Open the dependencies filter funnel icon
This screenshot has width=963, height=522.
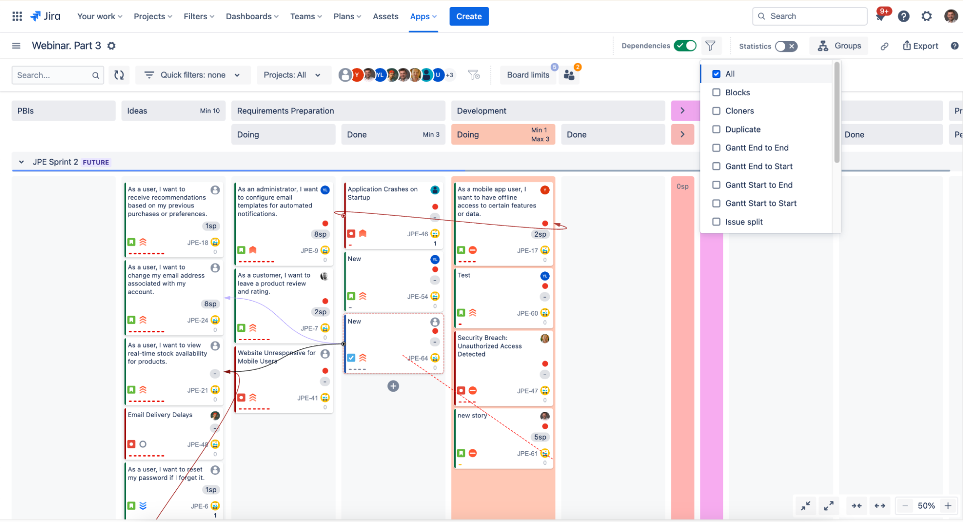[710, 46]
